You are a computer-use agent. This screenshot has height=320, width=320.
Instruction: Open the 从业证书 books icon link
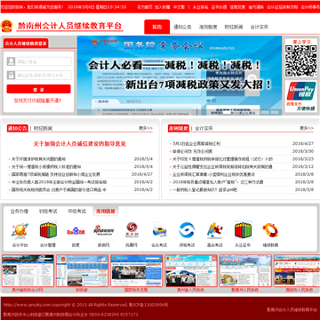pos(243,230)
